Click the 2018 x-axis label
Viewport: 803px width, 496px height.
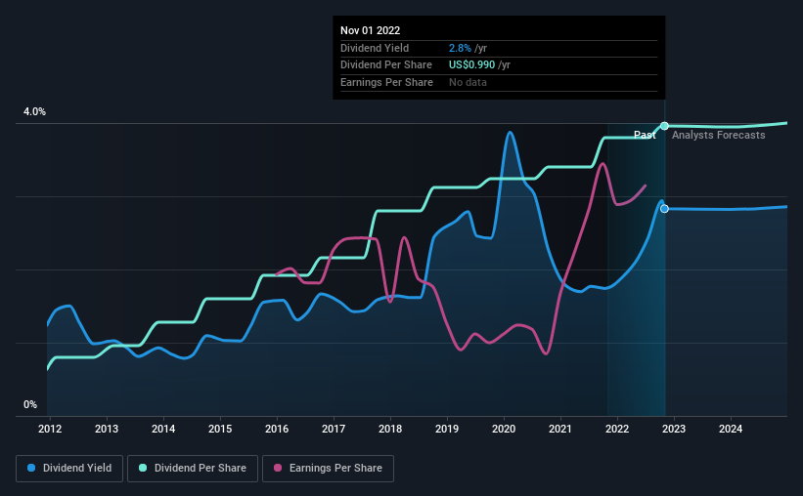tap(390, 429)
